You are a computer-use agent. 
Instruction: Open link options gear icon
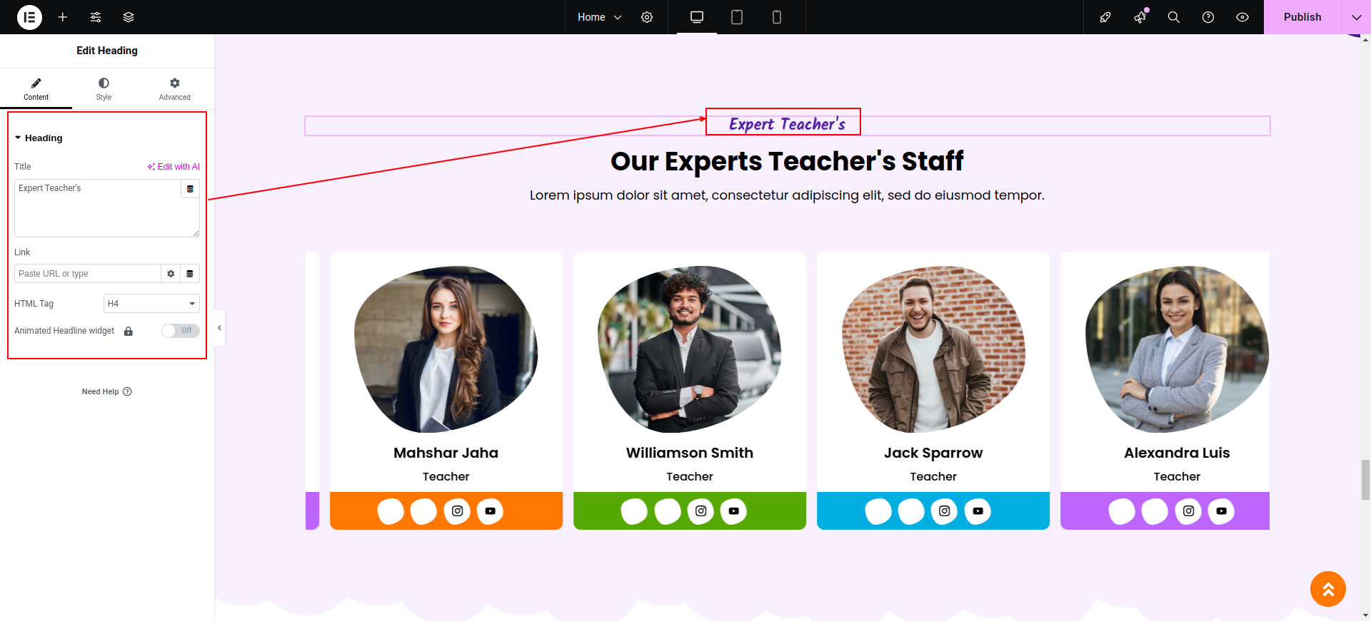coord(171,274)
